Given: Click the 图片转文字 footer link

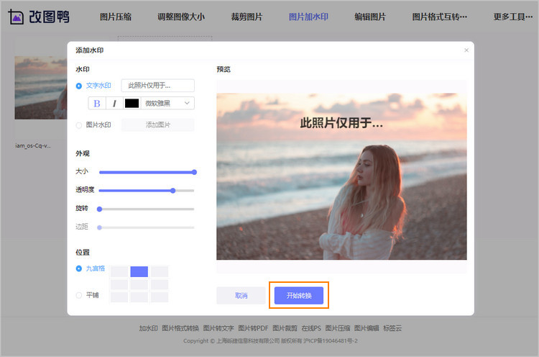Looking at the screenshot, I should (218, 328).
